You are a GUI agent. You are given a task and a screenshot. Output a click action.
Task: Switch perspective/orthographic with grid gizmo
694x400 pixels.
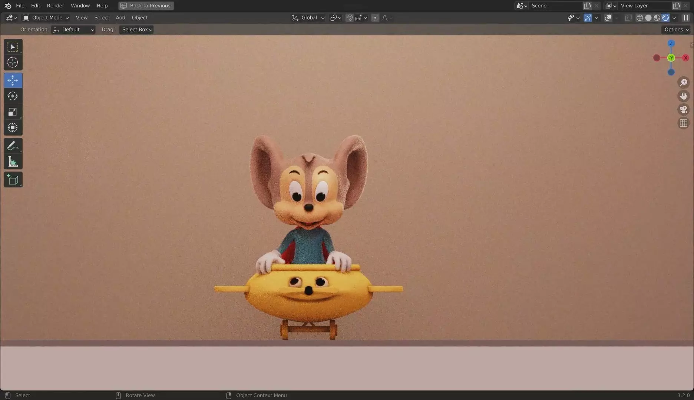click(x=684, y=123)
